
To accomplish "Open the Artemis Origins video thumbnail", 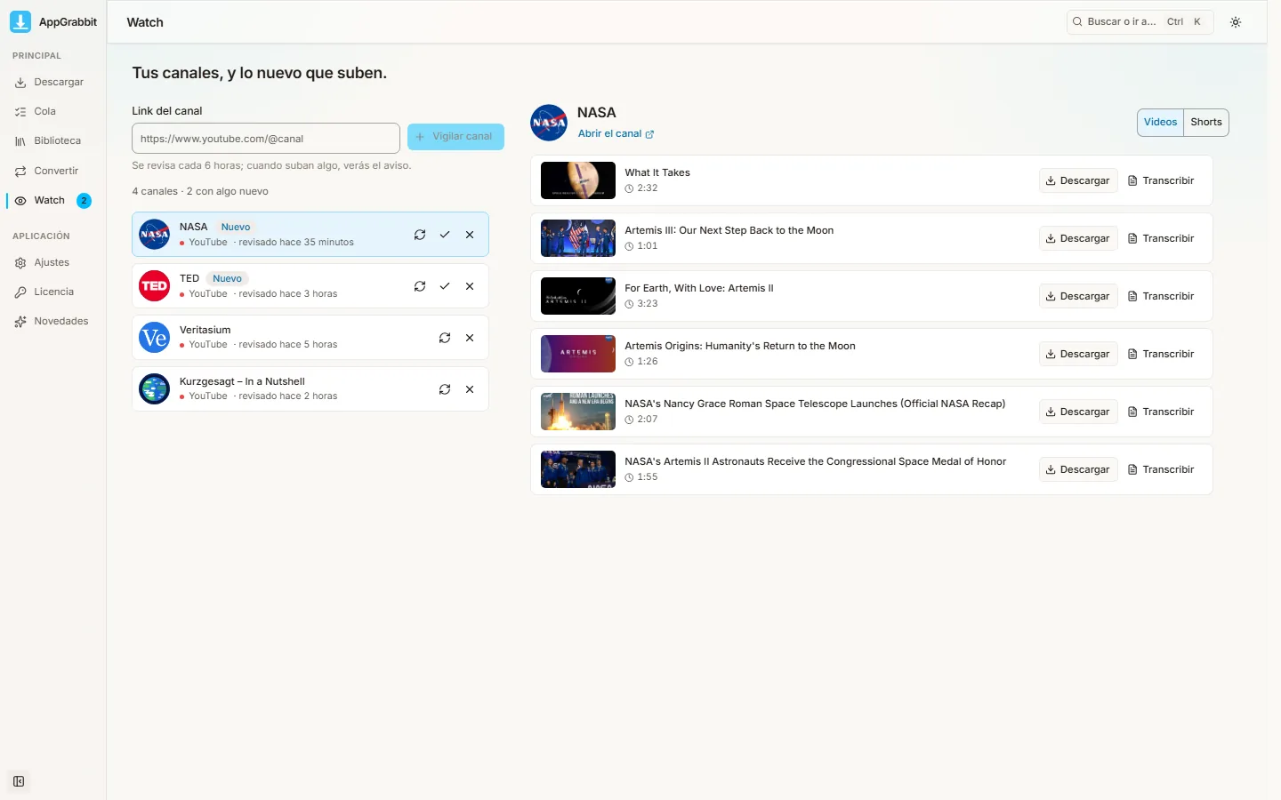I will [578, 354].
